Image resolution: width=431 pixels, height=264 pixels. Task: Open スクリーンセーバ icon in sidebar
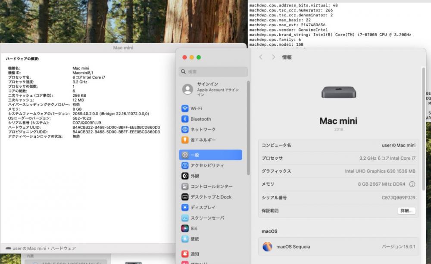coord(185,218)
